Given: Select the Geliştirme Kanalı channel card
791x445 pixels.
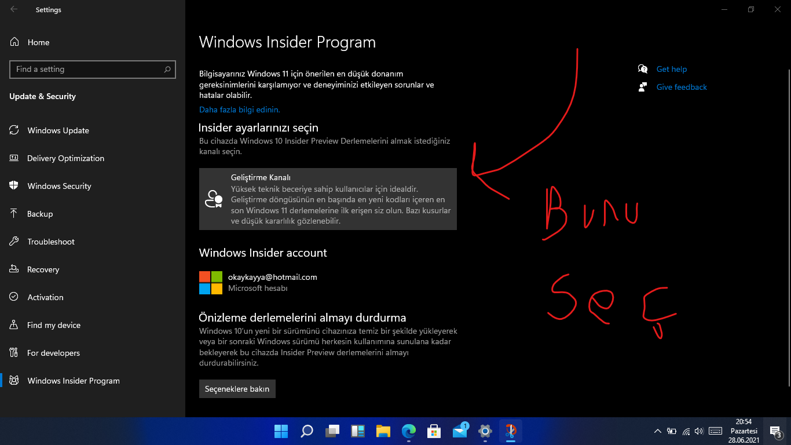Looking at the screenshot, I should click(x=328, y=199).
